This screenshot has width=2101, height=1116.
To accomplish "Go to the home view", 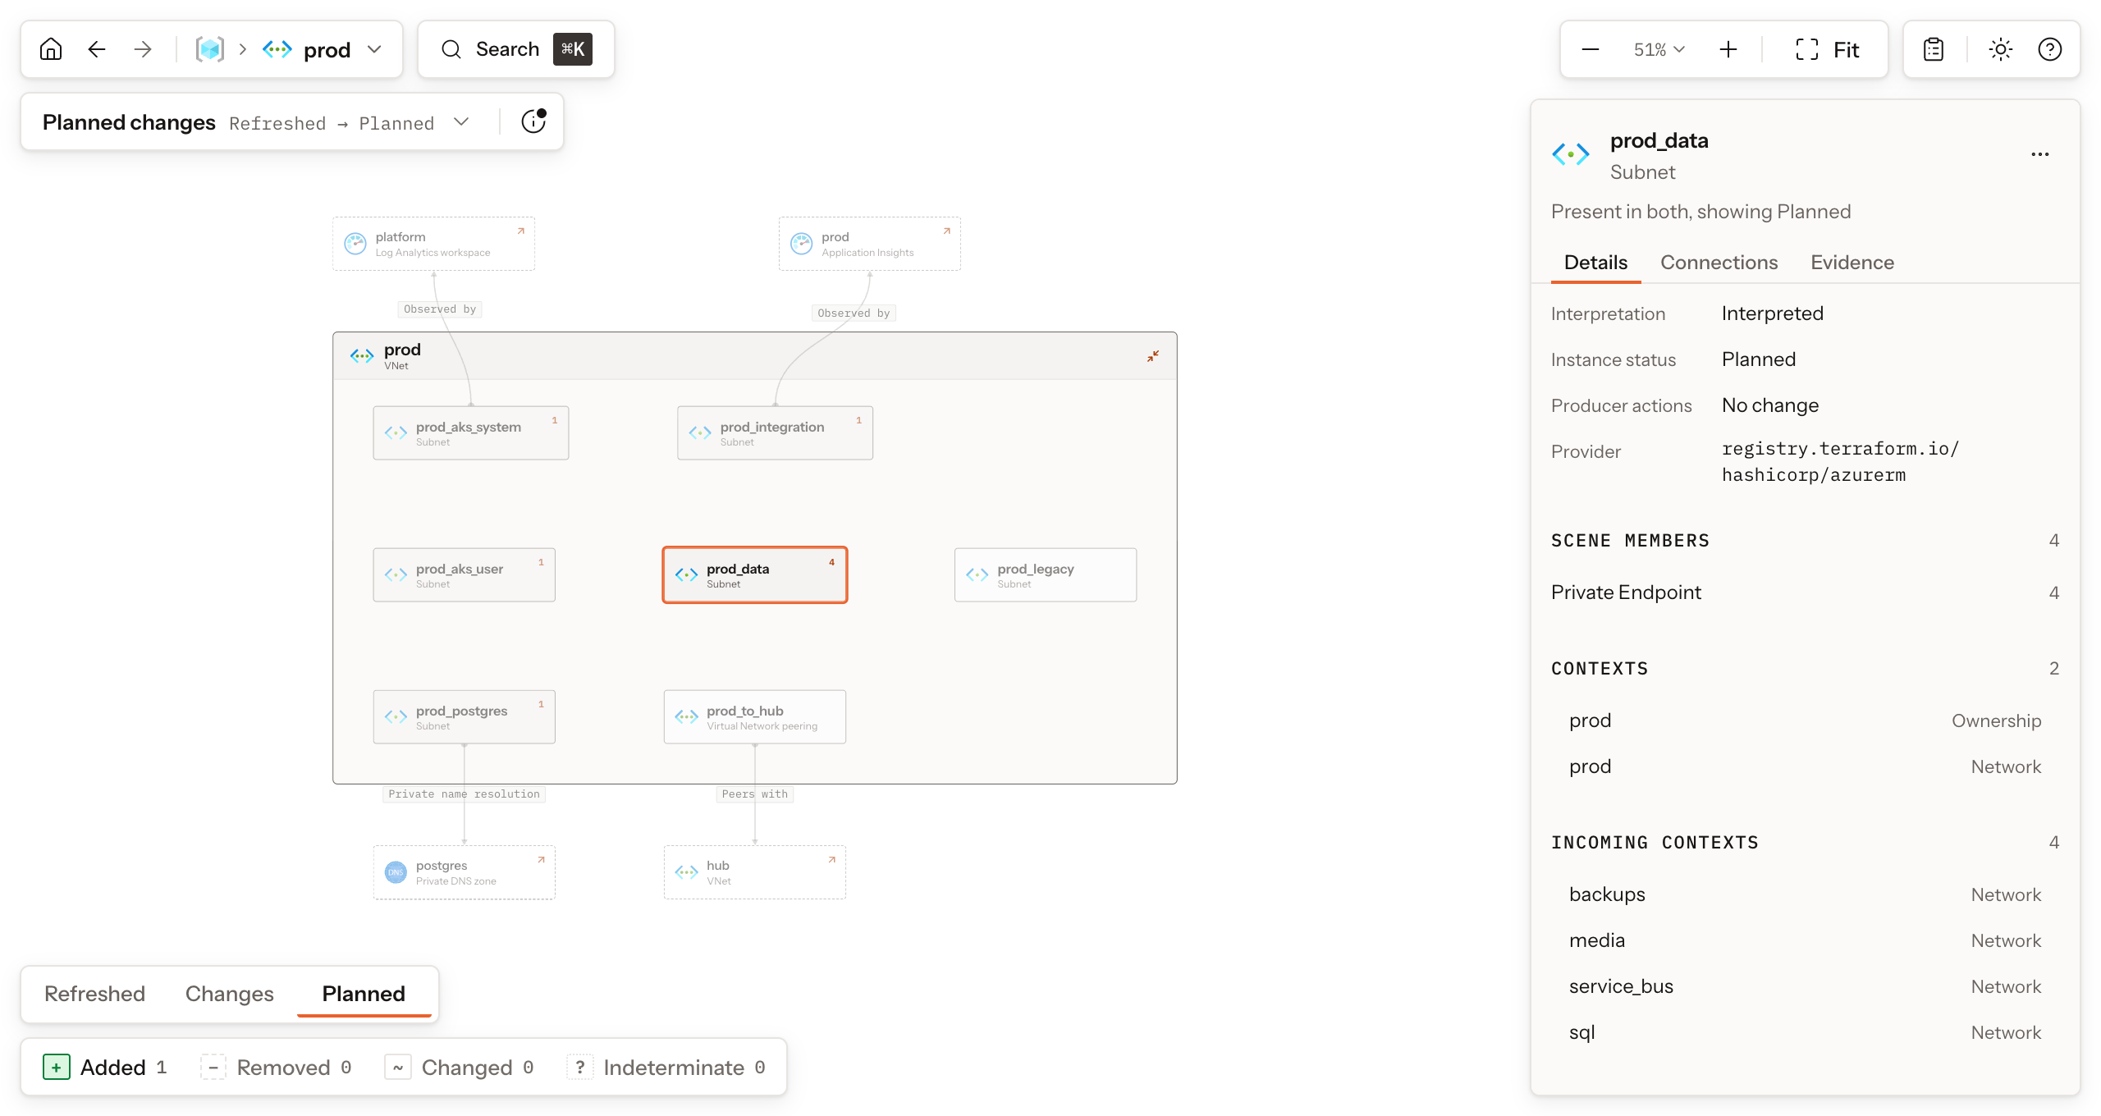I will point(51,49).
